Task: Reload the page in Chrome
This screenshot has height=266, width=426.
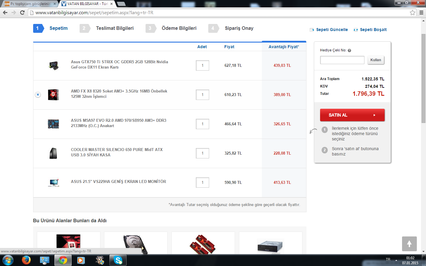Action: click(x=22, y=12)
